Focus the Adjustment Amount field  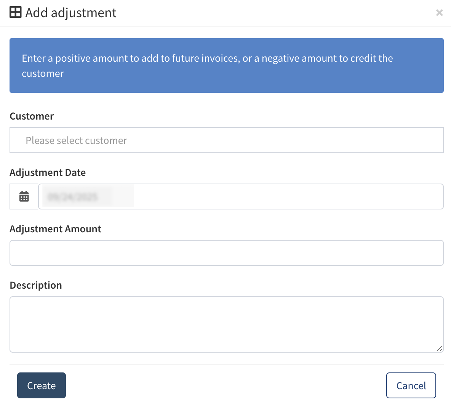226,253
